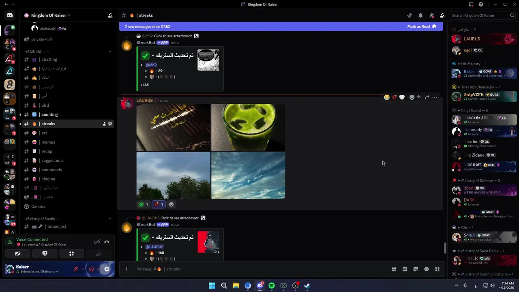Open LAURUS profile in member list
519x292 pixels.
[484, 39]
